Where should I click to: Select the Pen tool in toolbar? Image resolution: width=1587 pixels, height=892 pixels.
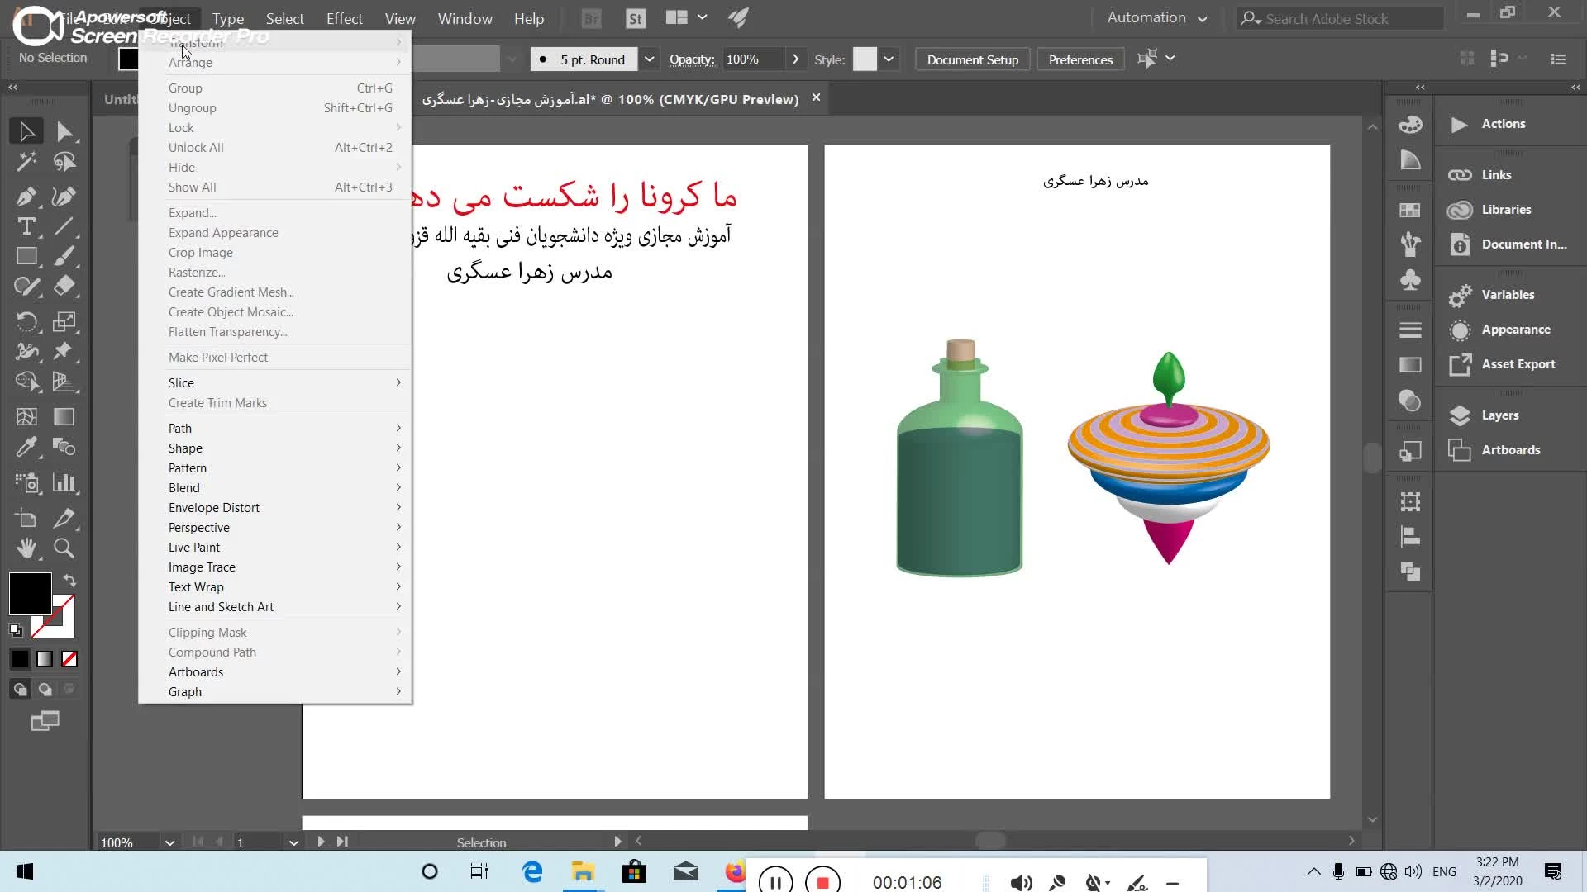click(26, 196)
